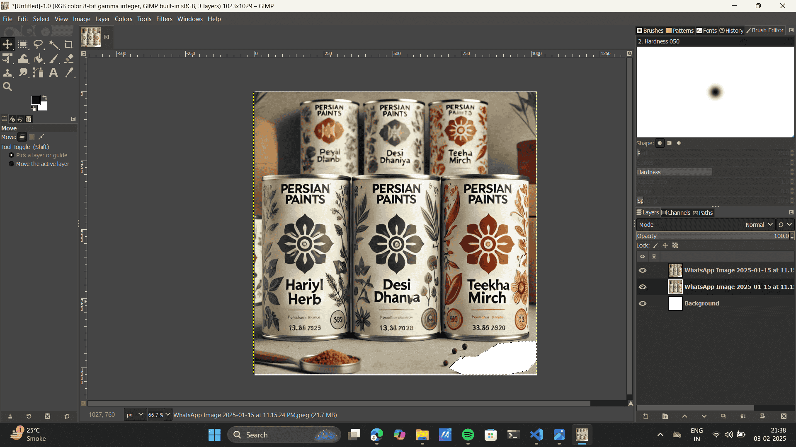
Task: Switch to the Channels tab
Action: (676, 212)
